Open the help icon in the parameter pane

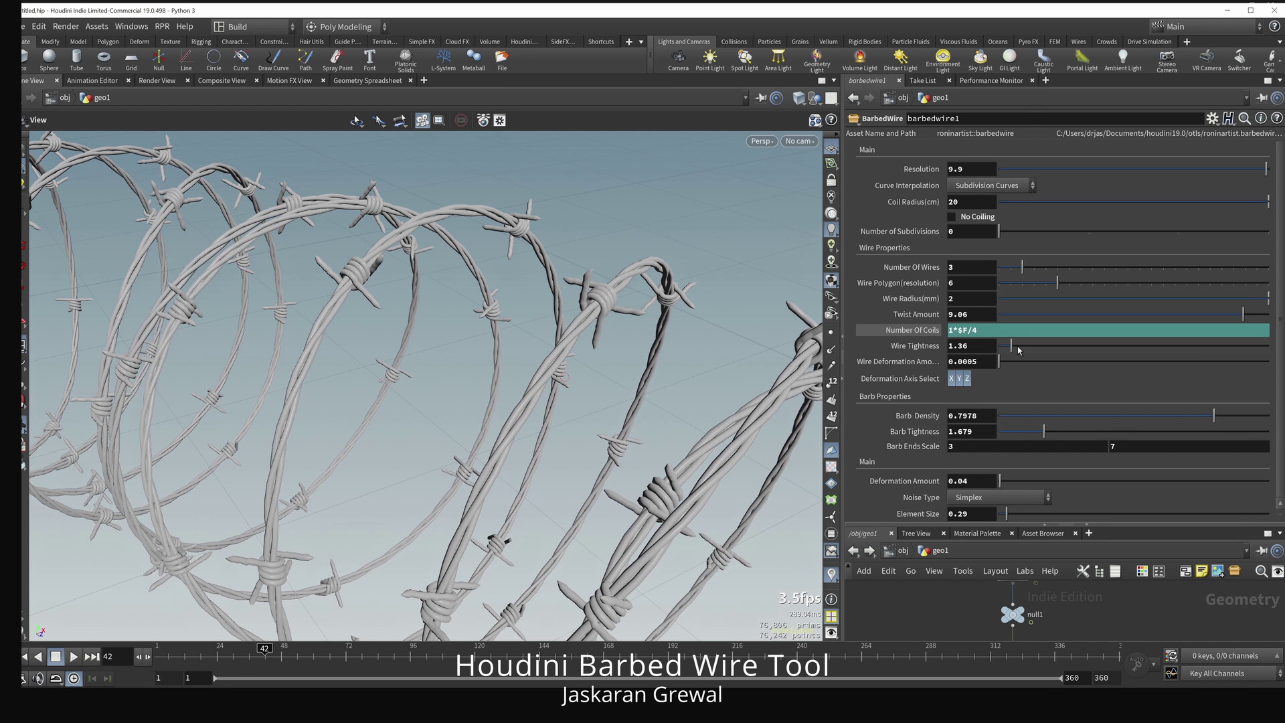1278,118
